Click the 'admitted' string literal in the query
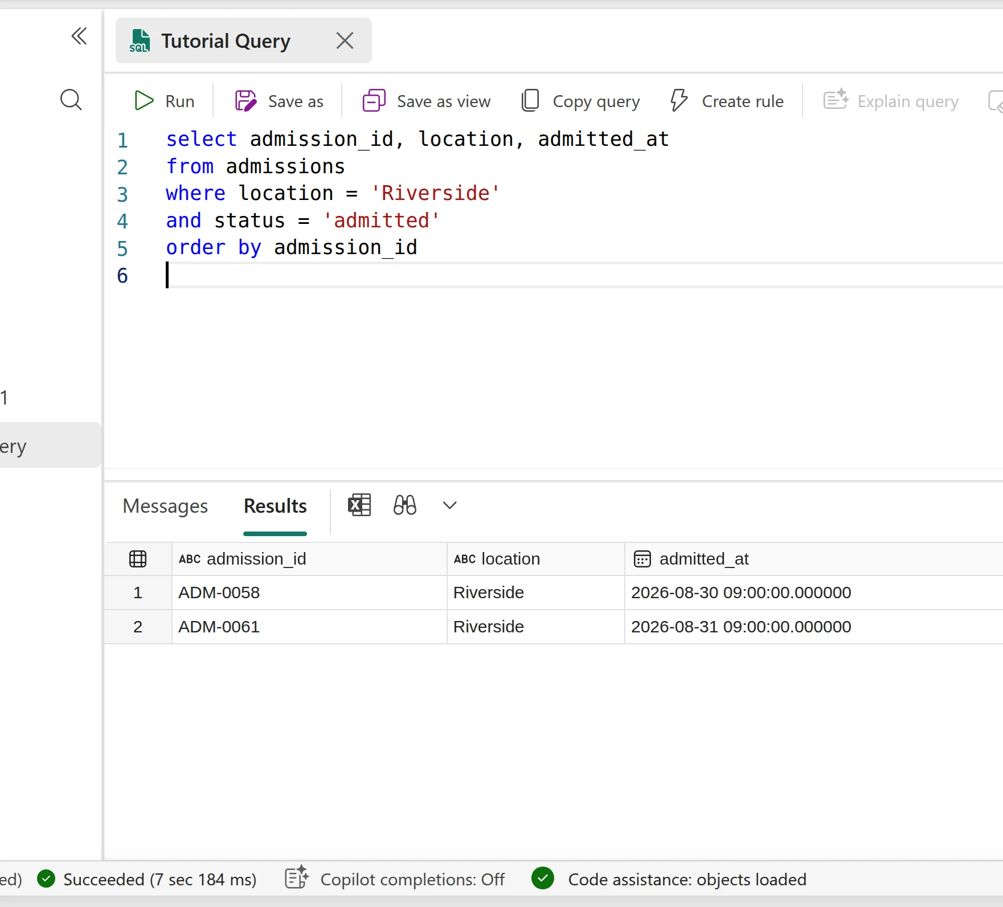 [381, 220]
